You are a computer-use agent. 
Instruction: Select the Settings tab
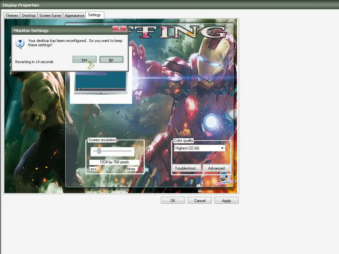95,15
